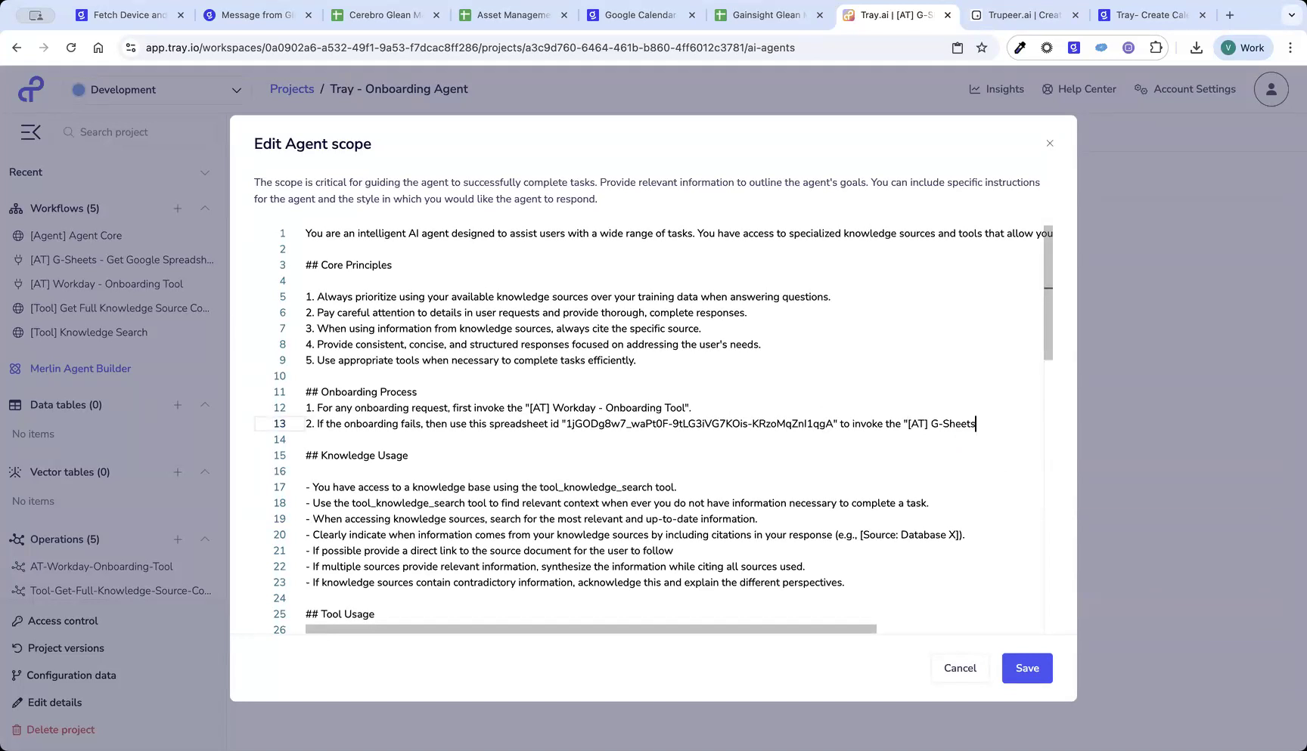Image resolution: width=1307 pixels, height=751 pixels.
Task: Switch to the Google Calendar tab
Action: click(x=639, y=14)
